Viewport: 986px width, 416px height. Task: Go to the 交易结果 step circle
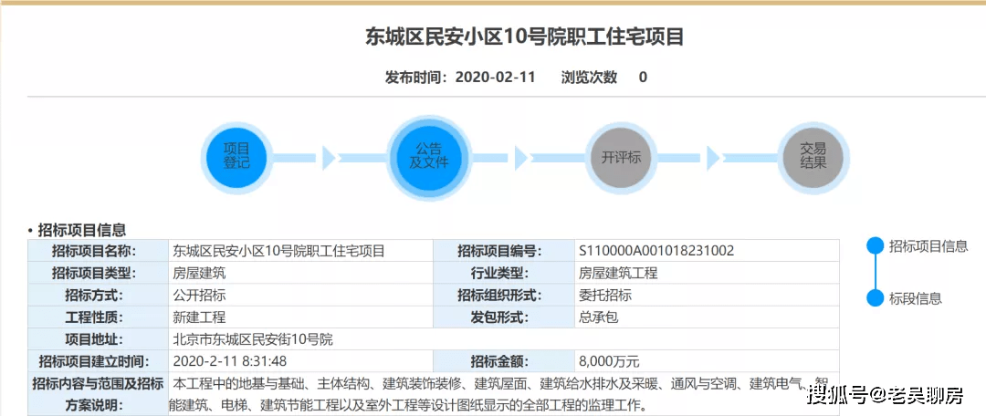coord(813,157)
